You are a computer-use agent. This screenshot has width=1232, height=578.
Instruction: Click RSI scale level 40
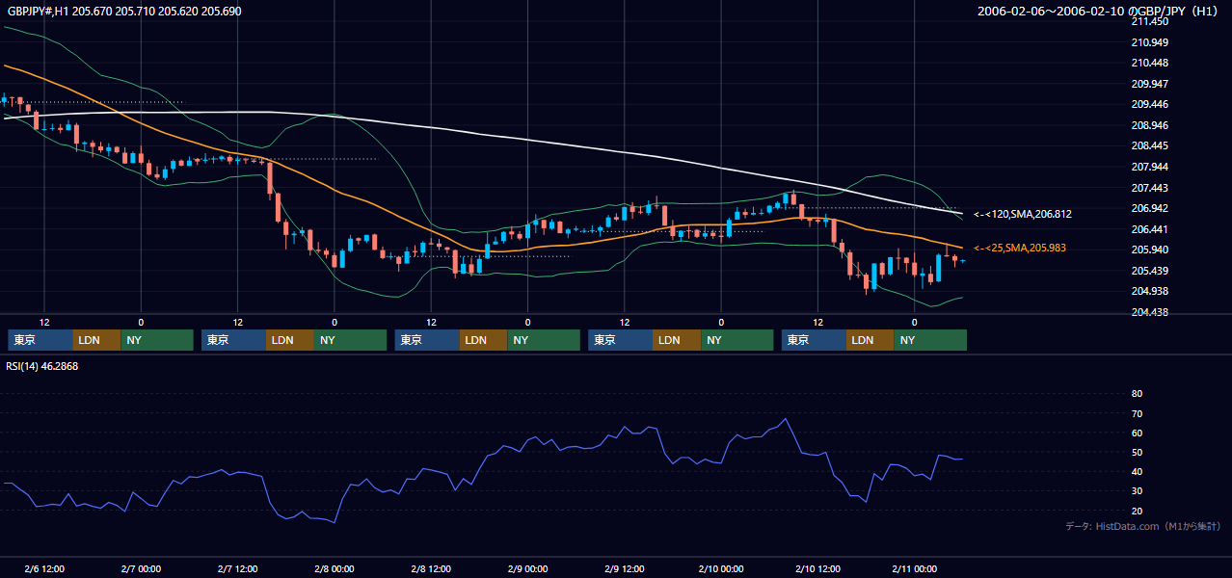pyautogui.click(x=1137, y=471)
